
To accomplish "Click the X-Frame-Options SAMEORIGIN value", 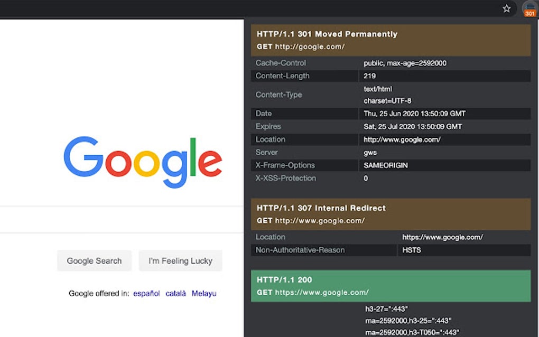I will point(387,165).
